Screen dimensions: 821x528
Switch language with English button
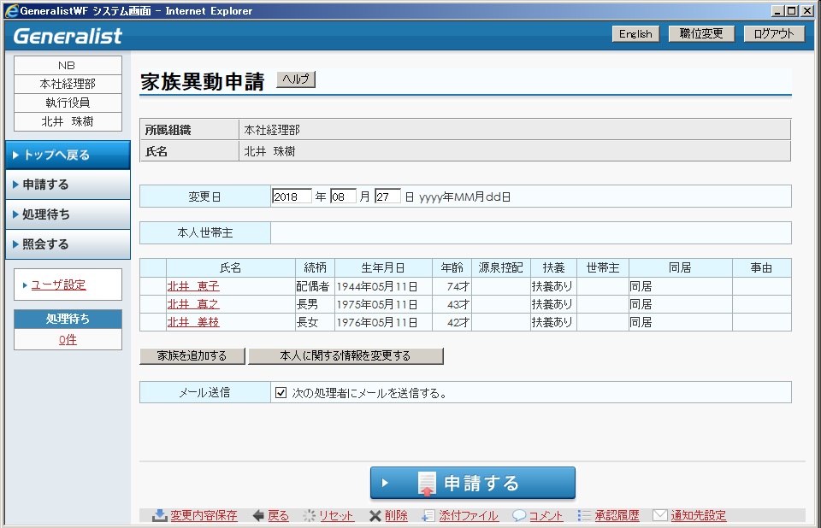(x=635, y=34)
